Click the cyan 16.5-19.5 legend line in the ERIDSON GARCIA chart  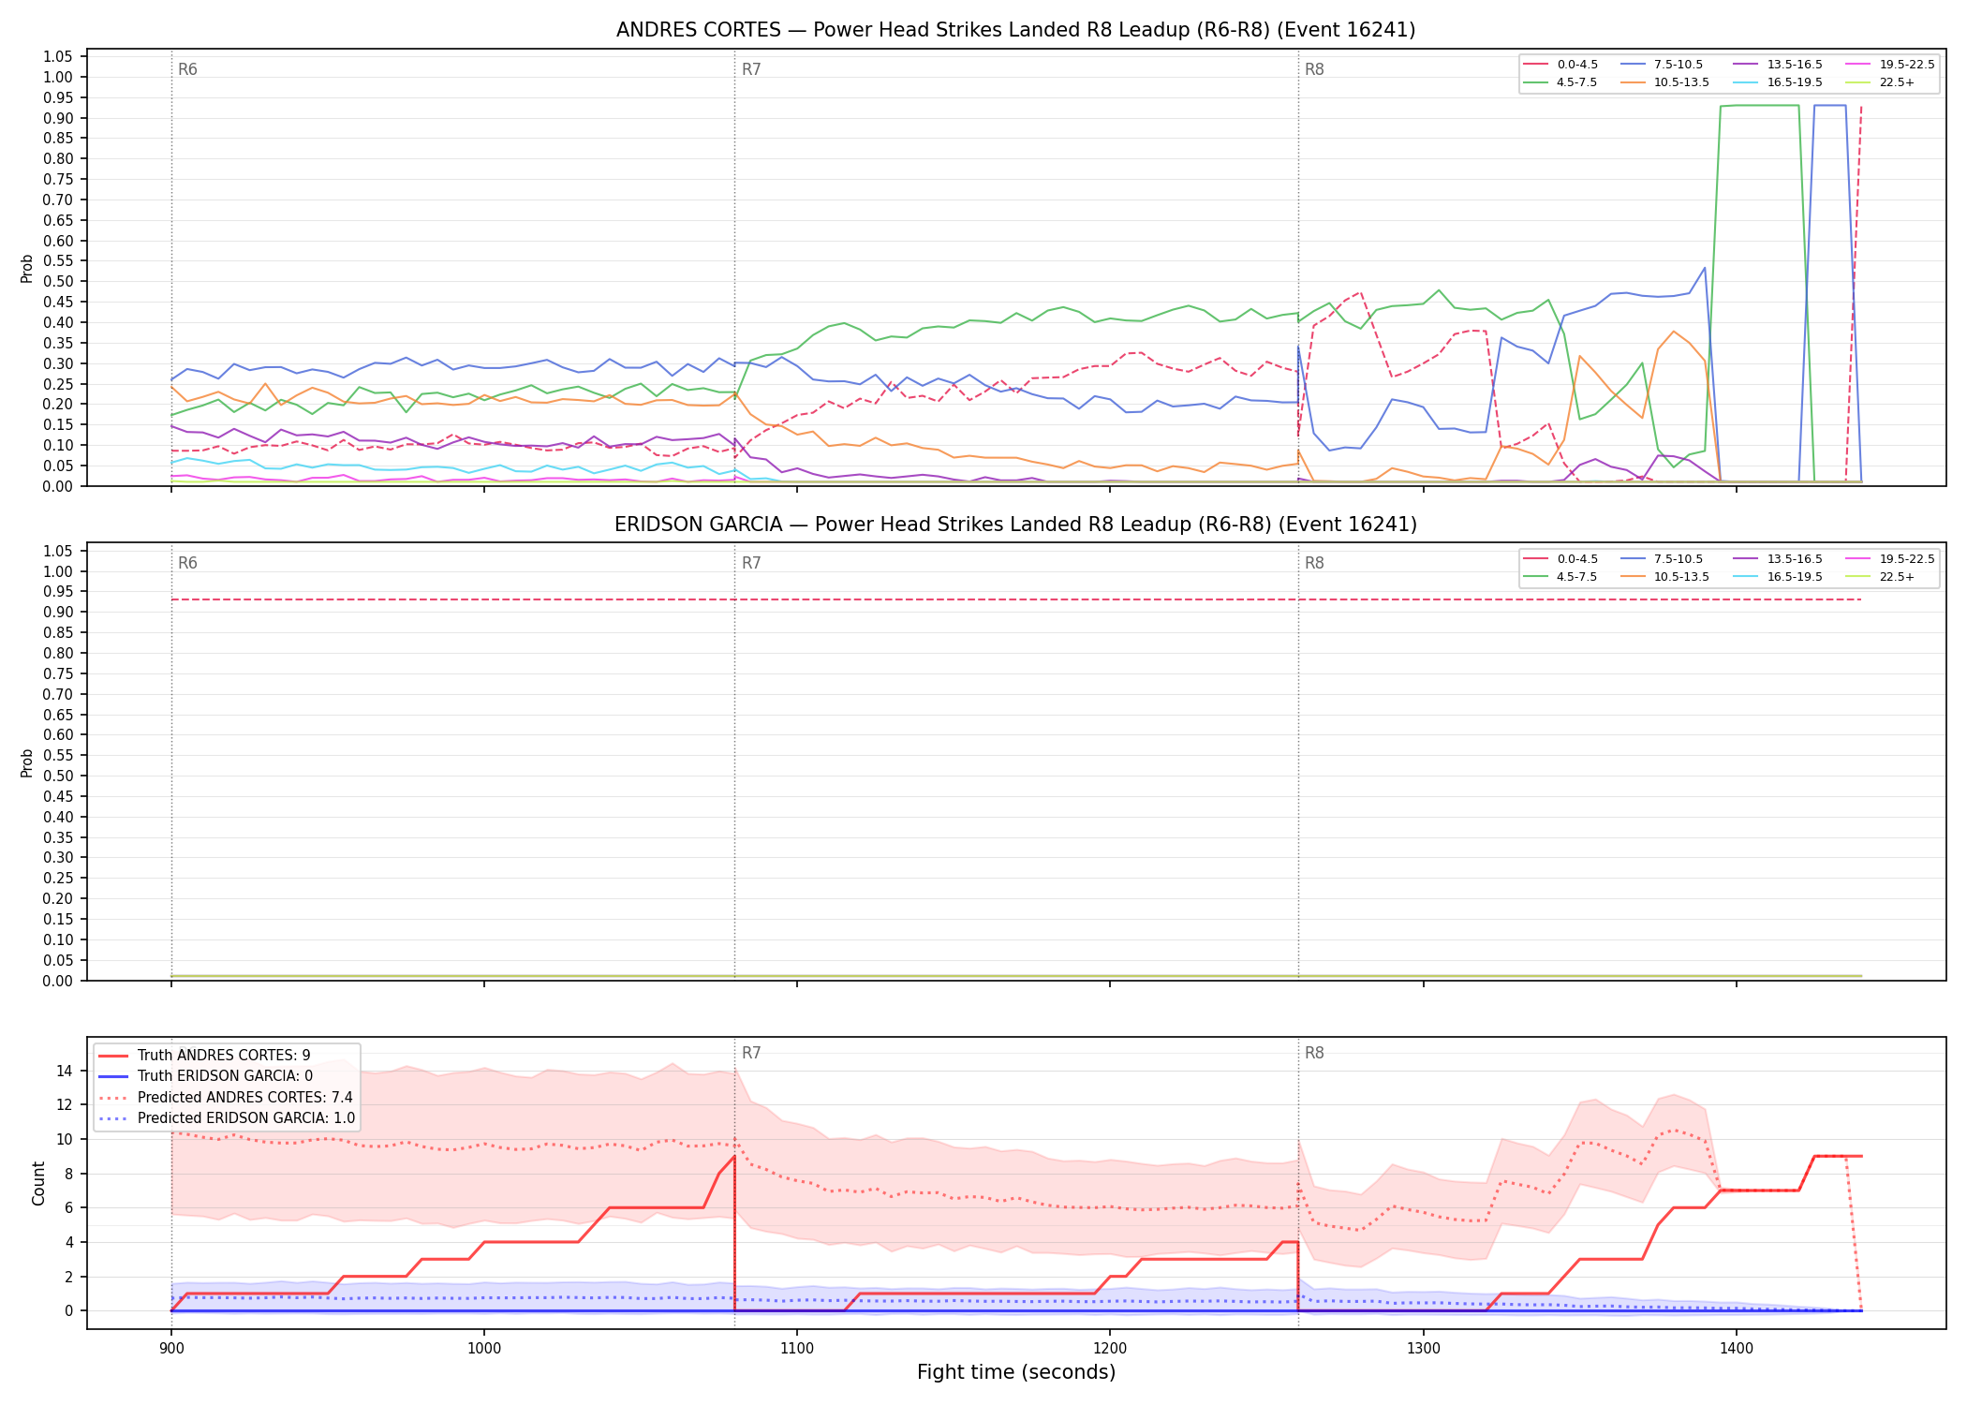pyautogui.click(x=1747, y=577)
